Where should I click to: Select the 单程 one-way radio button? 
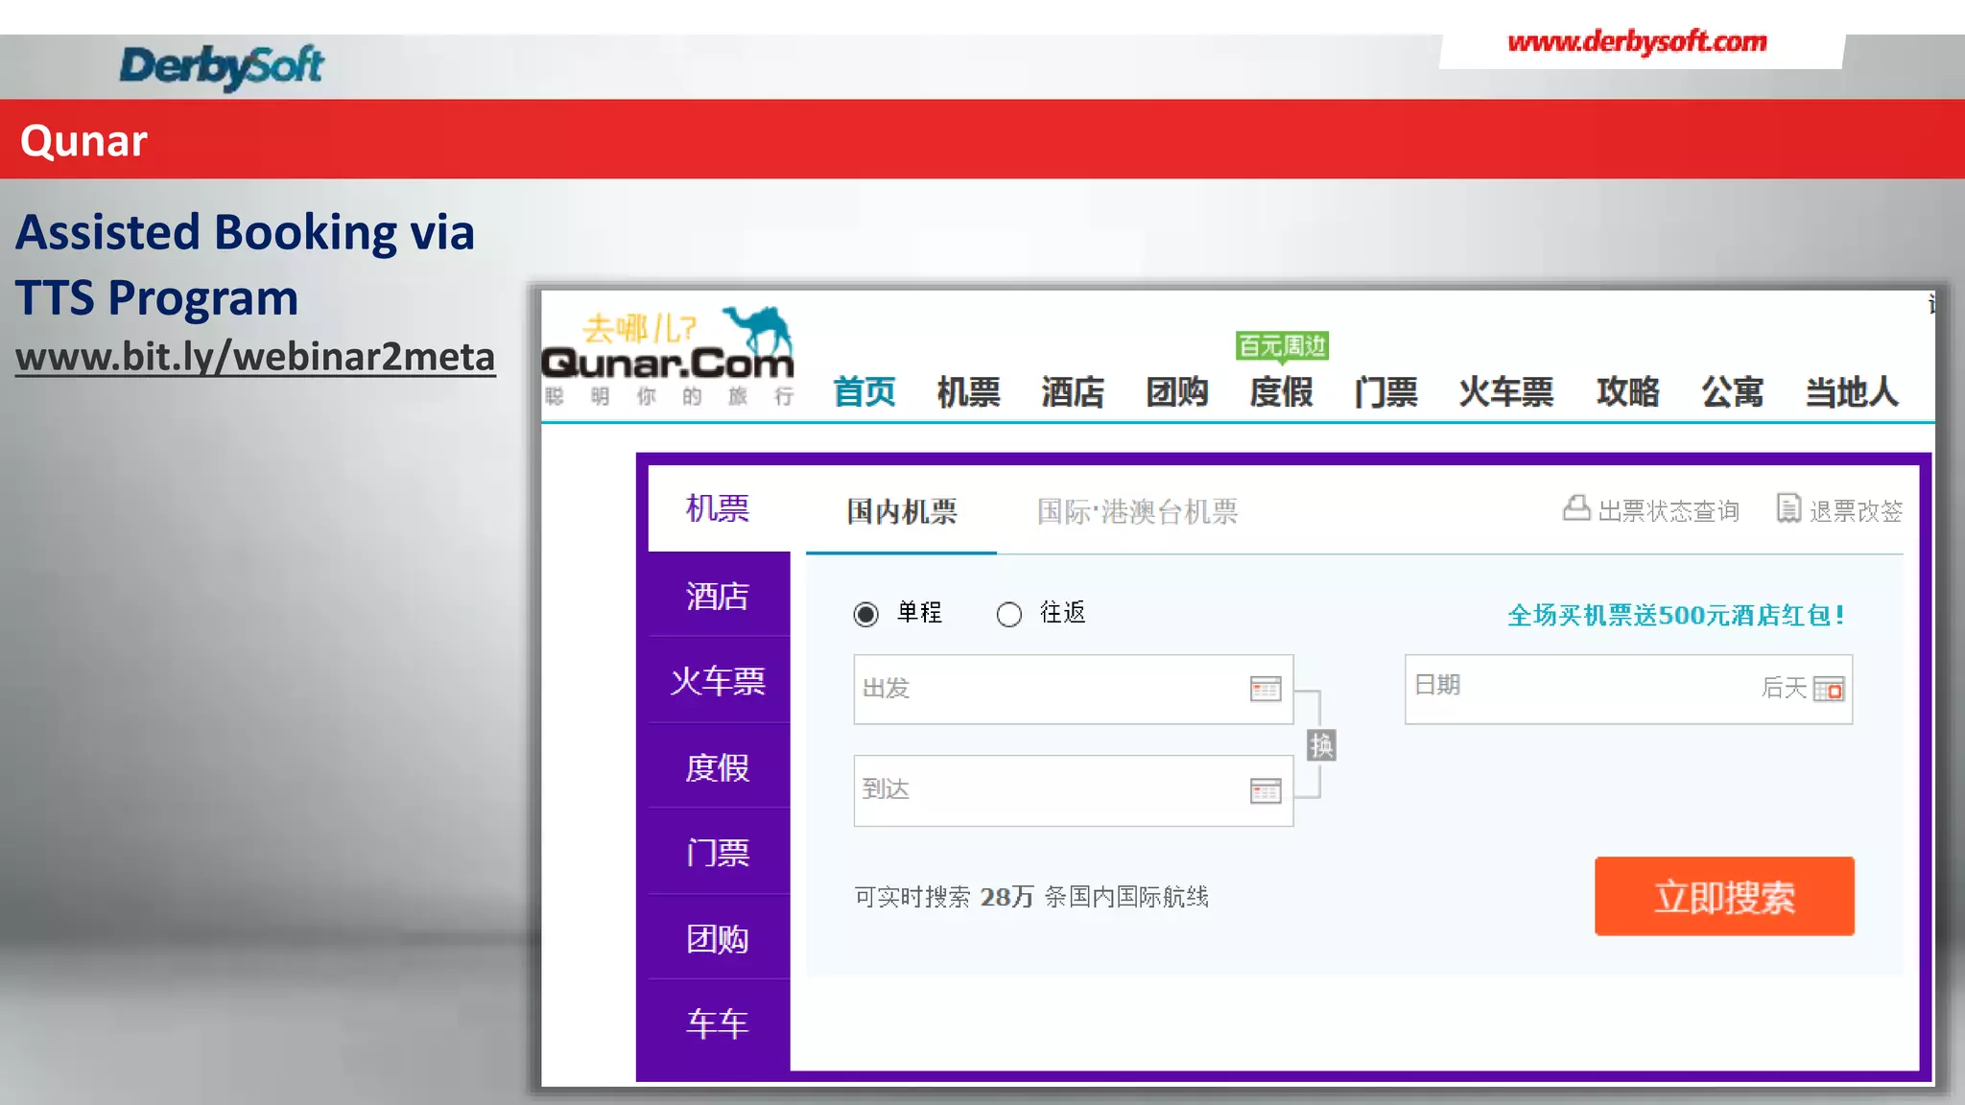(x=865, y=614)
